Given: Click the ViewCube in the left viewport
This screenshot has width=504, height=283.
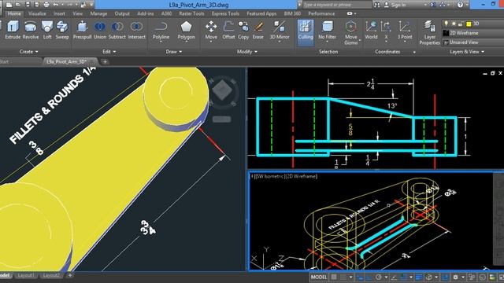Looking at the screenshot, I should point(222,90).
